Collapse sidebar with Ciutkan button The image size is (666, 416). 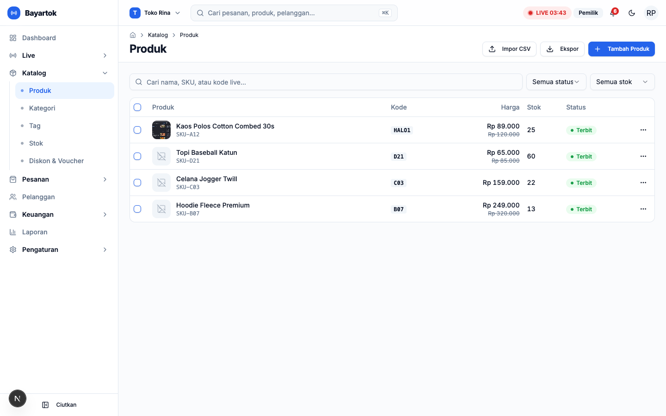(x=59, y=405)
